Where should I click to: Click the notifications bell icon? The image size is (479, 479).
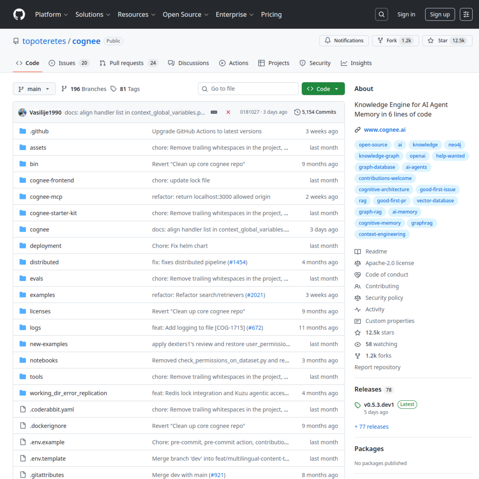click(328, 40)
